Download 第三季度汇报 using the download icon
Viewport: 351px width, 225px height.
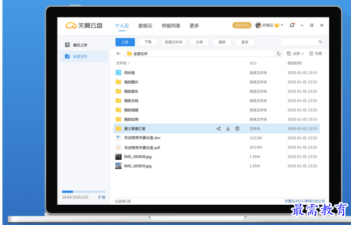coord(228,128)
